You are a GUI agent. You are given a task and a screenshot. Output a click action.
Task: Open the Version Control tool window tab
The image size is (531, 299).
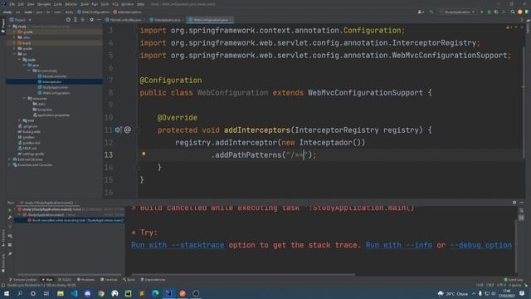pos(22,280)
